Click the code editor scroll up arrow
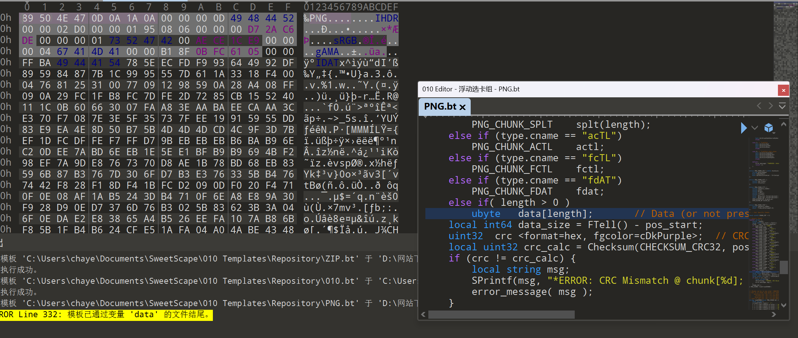The height and width of the screenshot is (338, 798). point(784,124)
